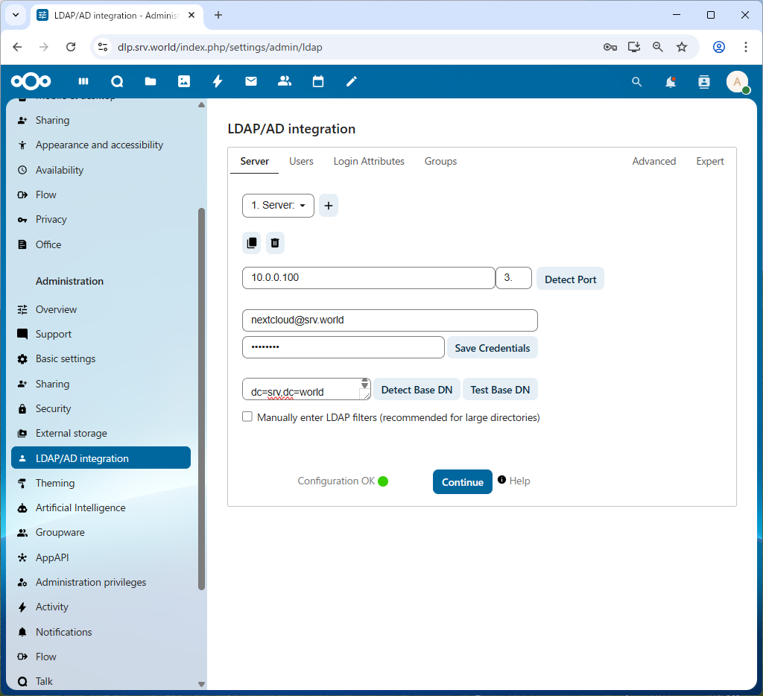The height and width of the screenshot is (696, 763).
Task: Click the Continue button
Action: coord(463,482)
